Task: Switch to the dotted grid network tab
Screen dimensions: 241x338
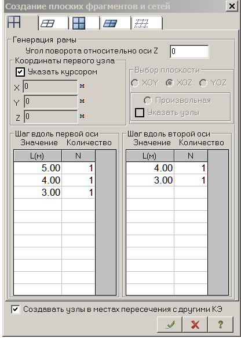Action: 141,23
